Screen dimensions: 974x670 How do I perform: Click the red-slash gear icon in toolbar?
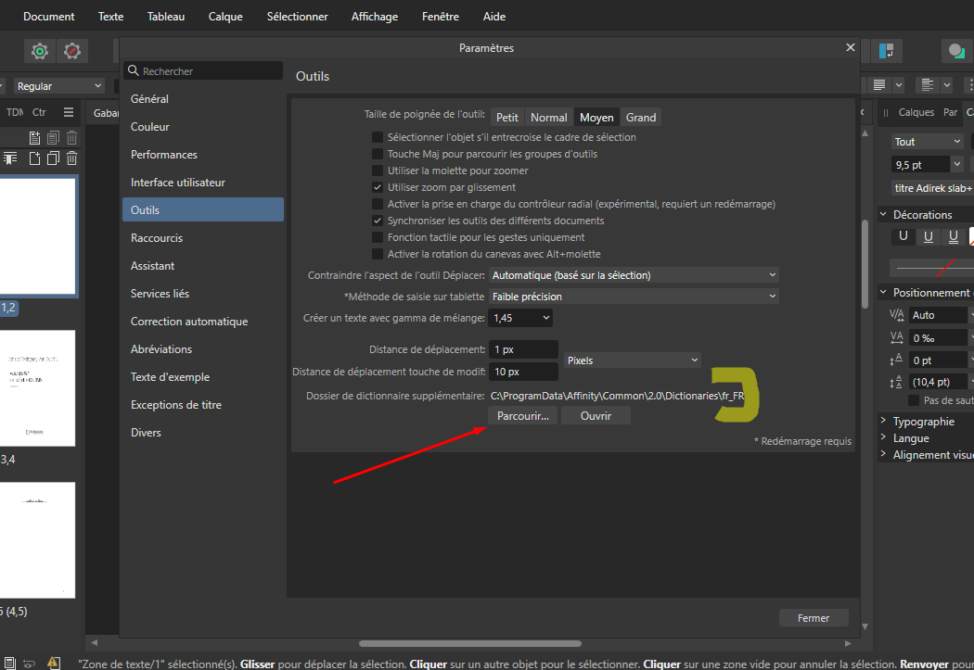pos(72,51)
